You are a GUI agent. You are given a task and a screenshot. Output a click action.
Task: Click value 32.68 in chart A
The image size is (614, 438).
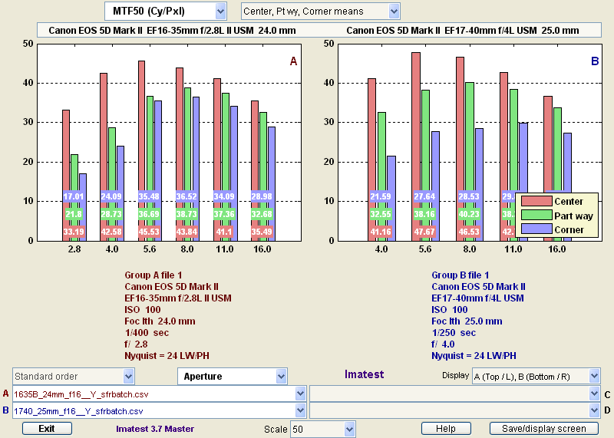click(262, 214)
